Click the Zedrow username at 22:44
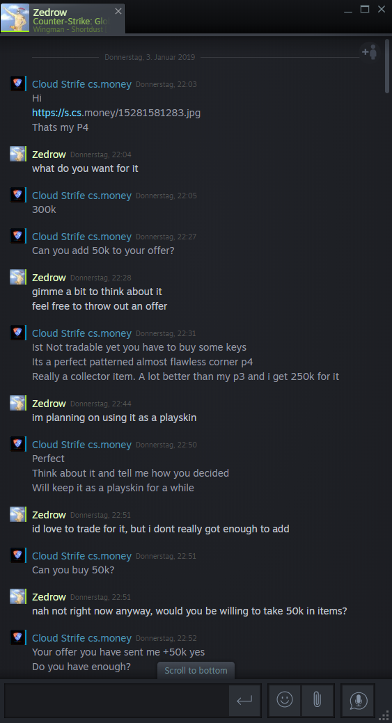The width and height of the screenshot is (392, 723). pyautogui.click(x=49, y=404)
